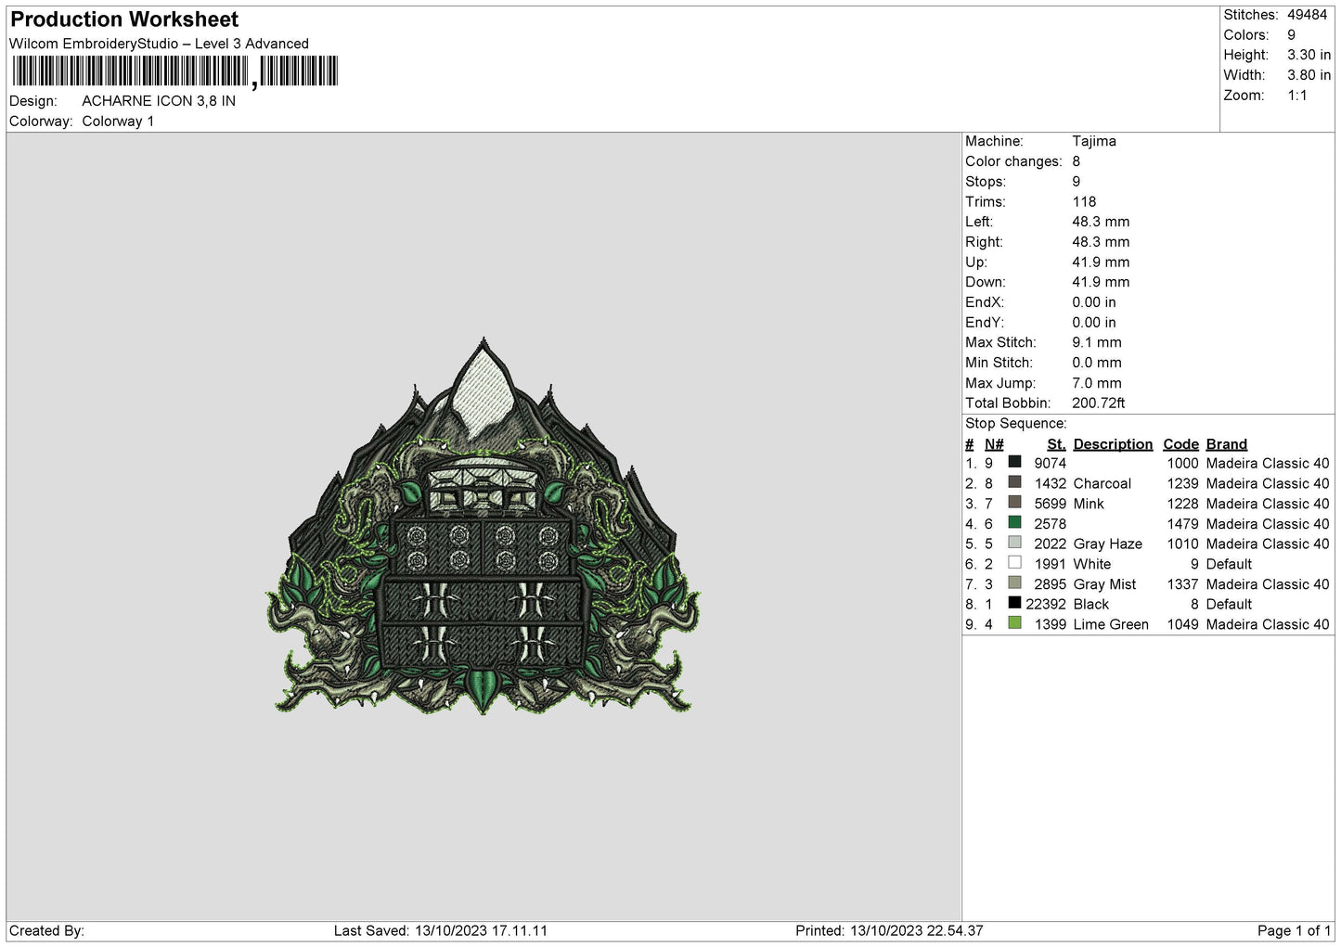Click the Mink color swatch

click(x=1014, y=503)
